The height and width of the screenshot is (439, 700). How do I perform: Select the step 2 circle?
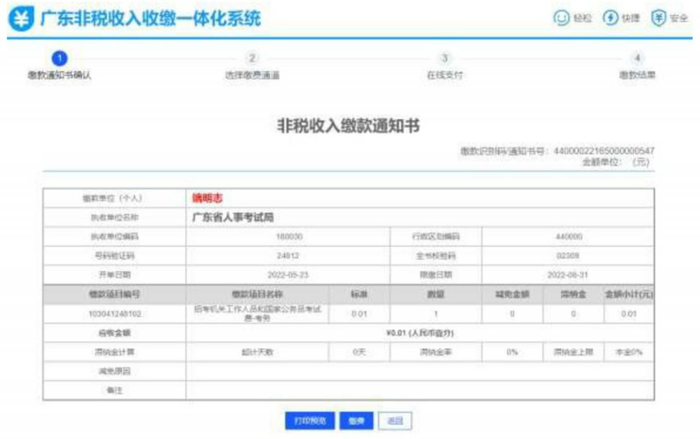[253, 59]
